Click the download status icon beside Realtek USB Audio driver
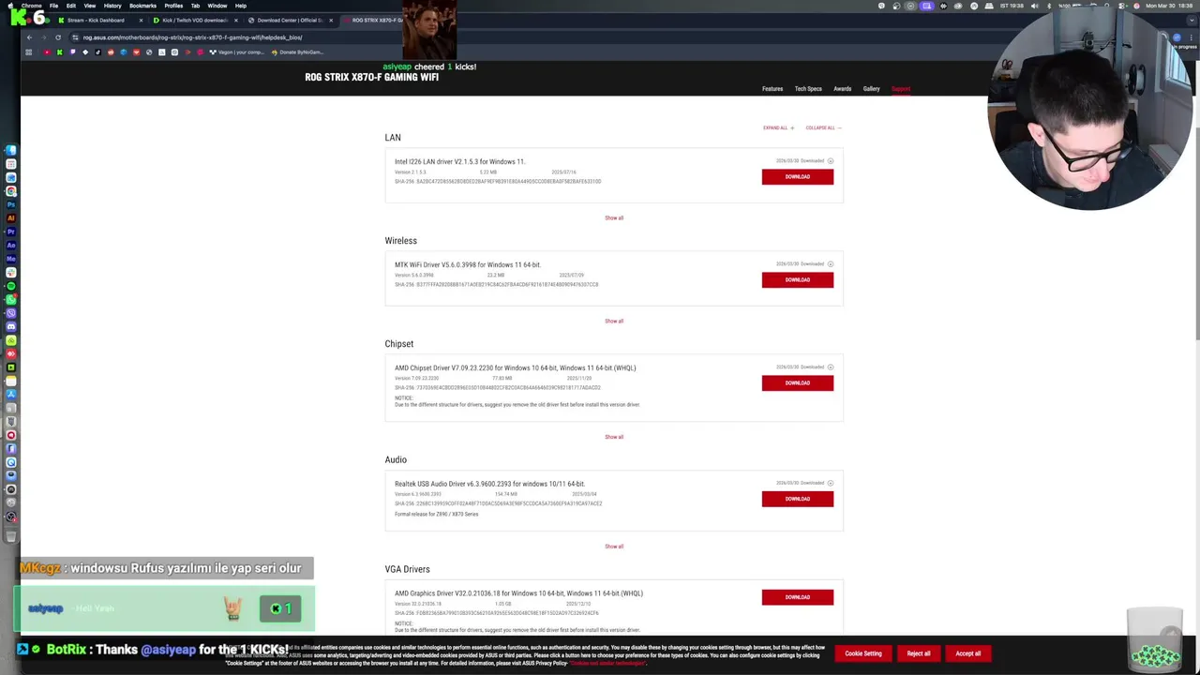Image resolution: width=1200 pixels, height=675 pixels. [x=830, y=484]
